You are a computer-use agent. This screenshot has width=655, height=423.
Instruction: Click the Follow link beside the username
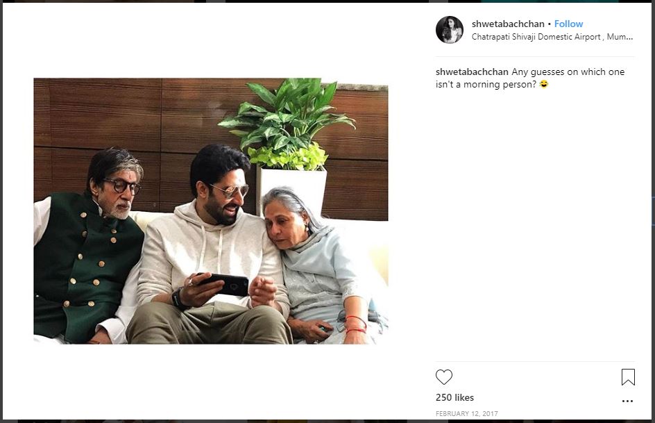(568, 24)
